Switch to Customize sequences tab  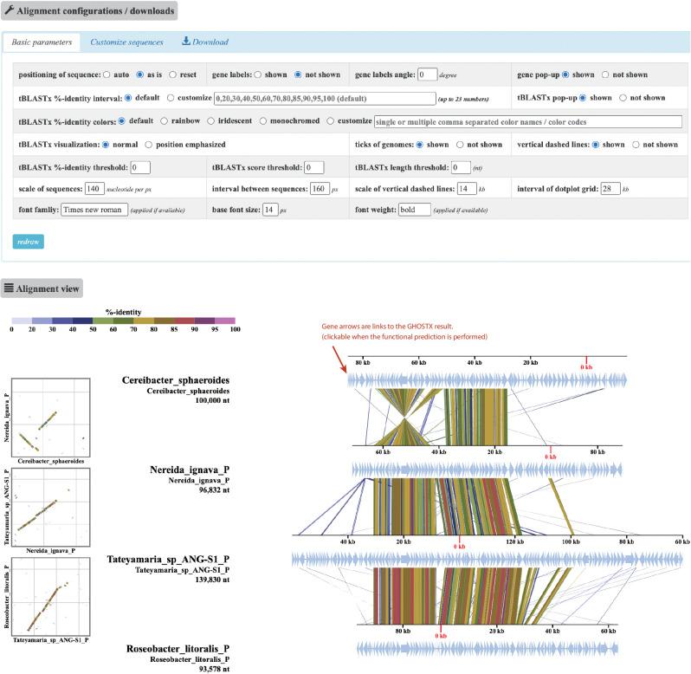tap(126, 42)
